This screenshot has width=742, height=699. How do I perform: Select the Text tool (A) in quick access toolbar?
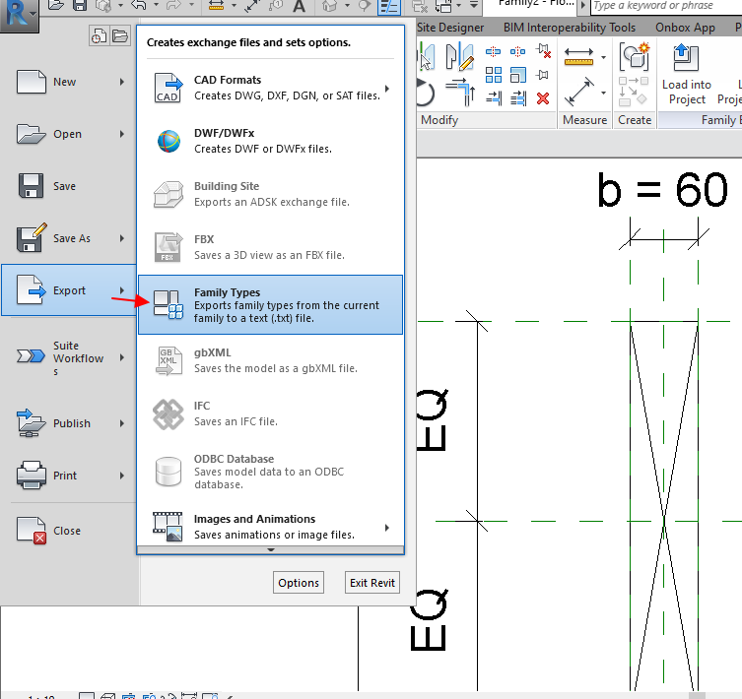pos(299,6)
